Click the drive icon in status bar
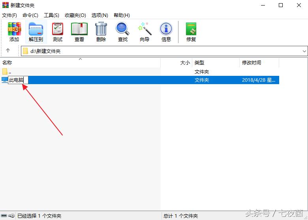The width and height of the screenshot is (308, 220). 4,216
